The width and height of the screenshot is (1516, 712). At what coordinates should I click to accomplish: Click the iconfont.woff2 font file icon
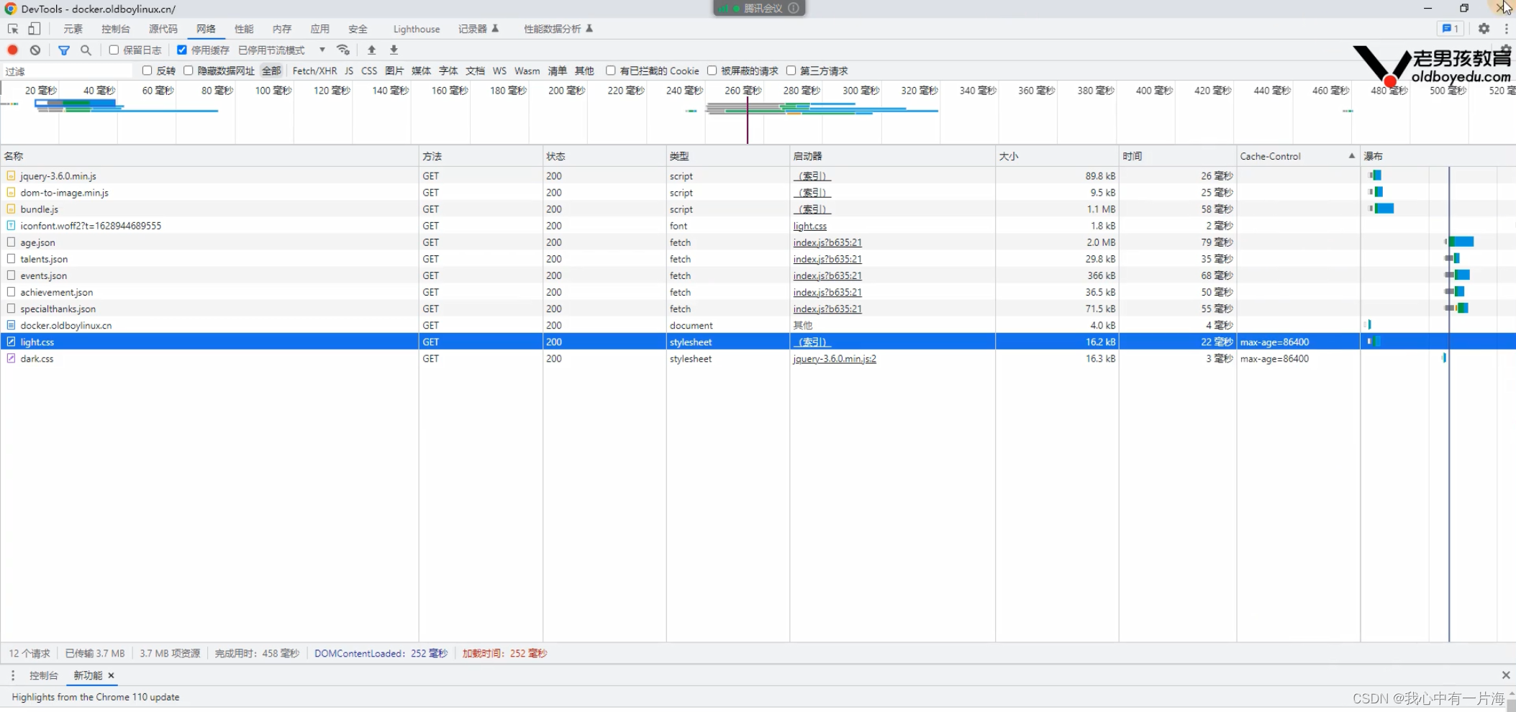pyautogui.click(x=11, y=225)
